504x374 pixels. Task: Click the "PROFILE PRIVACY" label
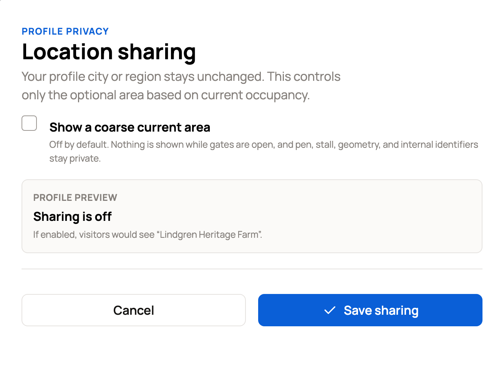click(65, 32)
